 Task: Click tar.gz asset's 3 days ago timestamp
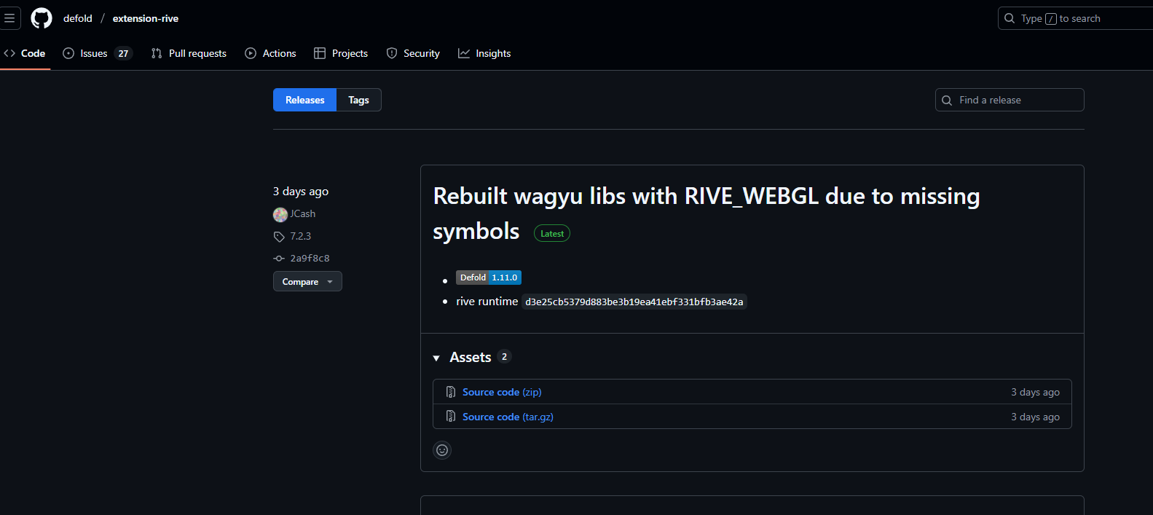click(x=1035, y=417)
